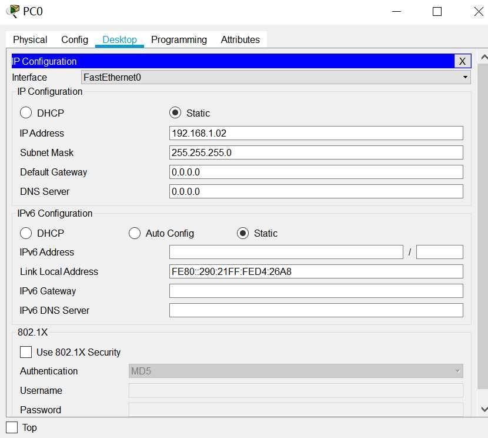Click the scrollbar down arrow
Screen dimensions: 488x438
point(484,409)
